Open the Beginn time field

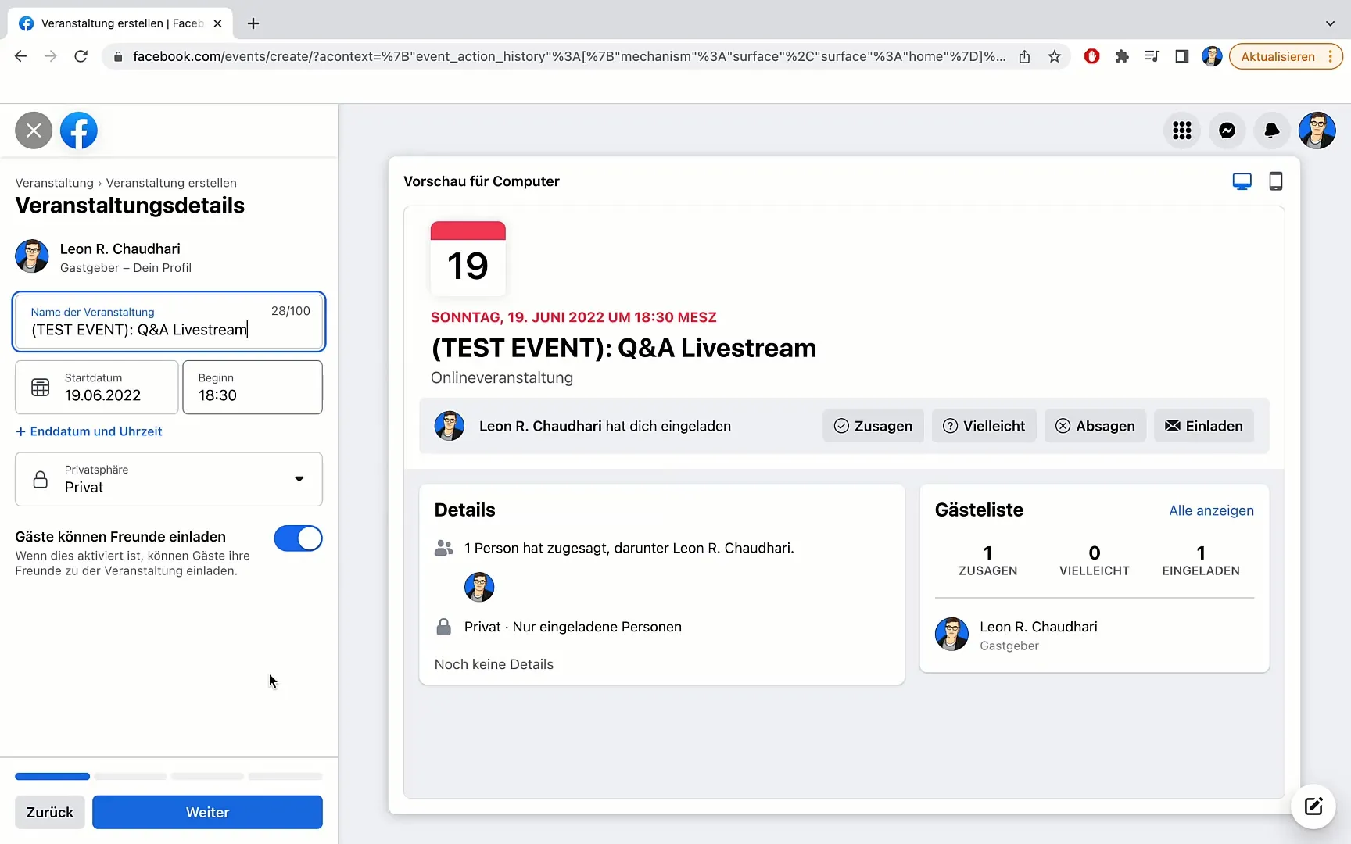pos(253,387)
